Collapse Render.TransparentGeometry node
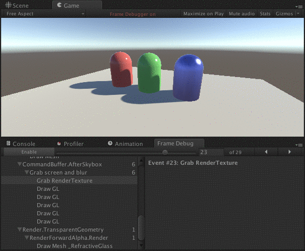Screen dimensions: 305x251 (19, 230)
